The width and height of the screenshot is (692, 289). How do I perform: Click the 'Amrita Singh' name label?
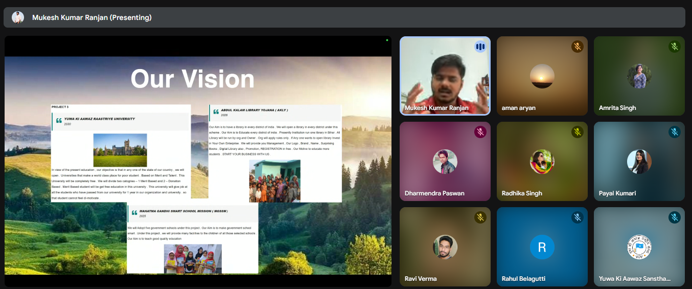(x=617, y=108)
